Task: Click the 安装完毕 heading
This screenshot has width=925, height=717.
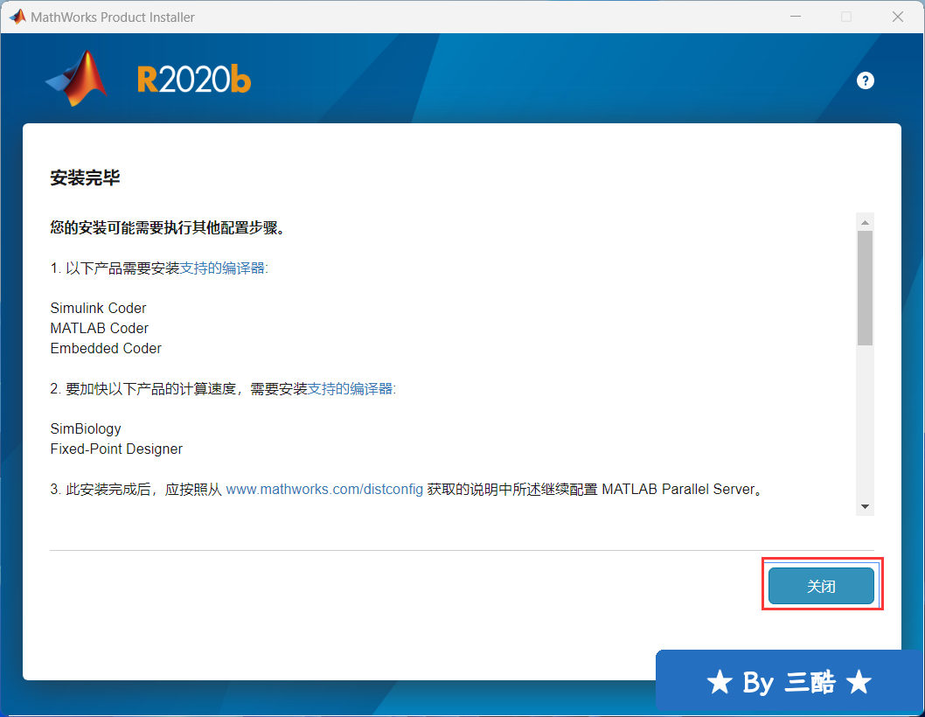Action: (85, 178)
